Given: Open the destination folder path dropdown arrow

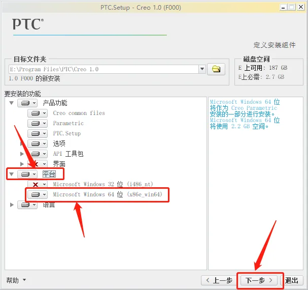Looking at the screenshot, I should click(x=202, y=69).
